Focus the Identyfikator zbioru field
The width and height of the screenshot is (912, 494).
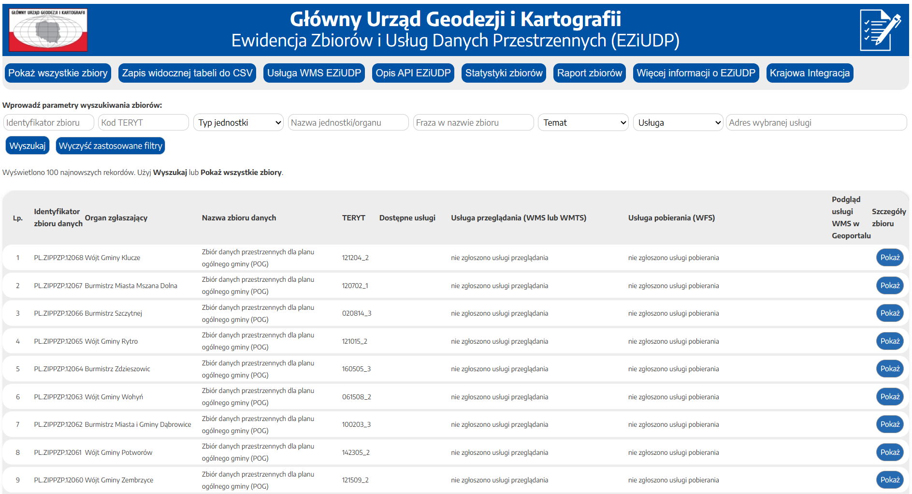pos(48,122)
